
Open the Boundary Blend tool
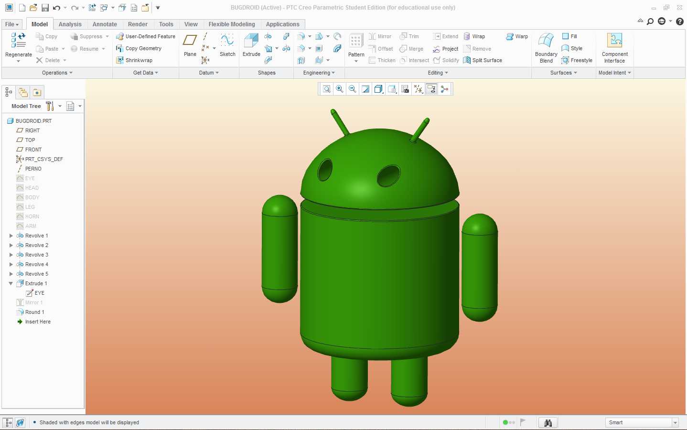546,48
